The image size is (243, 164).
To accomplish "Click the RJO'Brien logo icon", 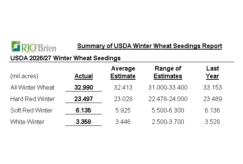I will 17,47.
